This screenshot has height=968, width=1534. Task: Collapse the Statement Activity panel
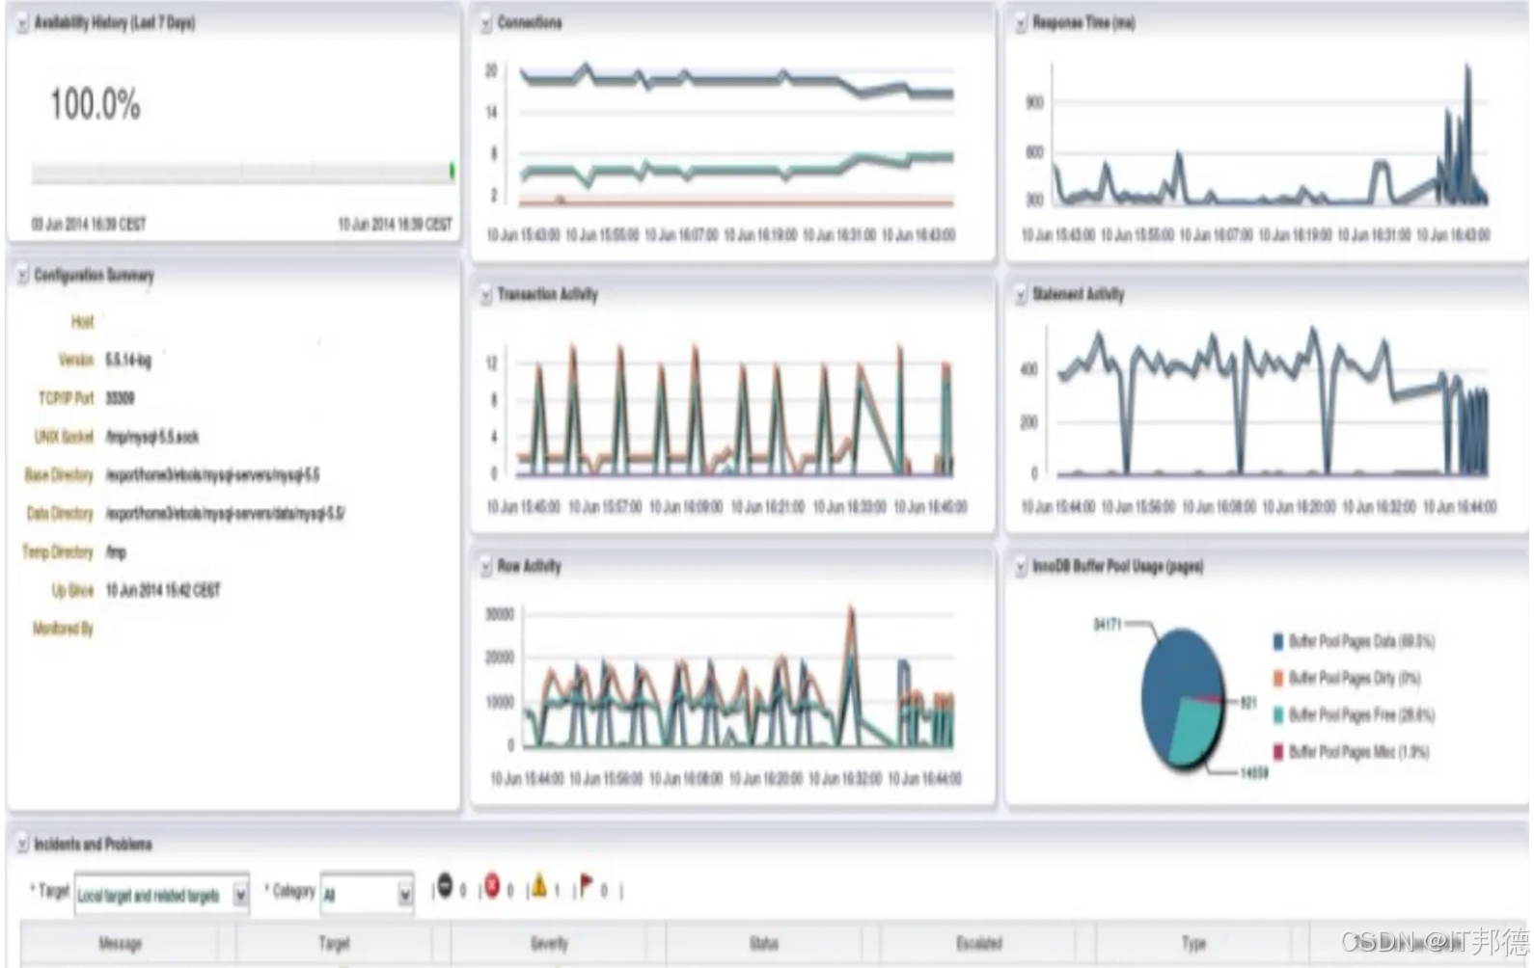(x=1021, y=296)
